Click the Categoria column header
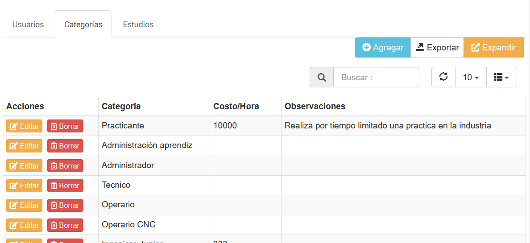 [121, 107]
